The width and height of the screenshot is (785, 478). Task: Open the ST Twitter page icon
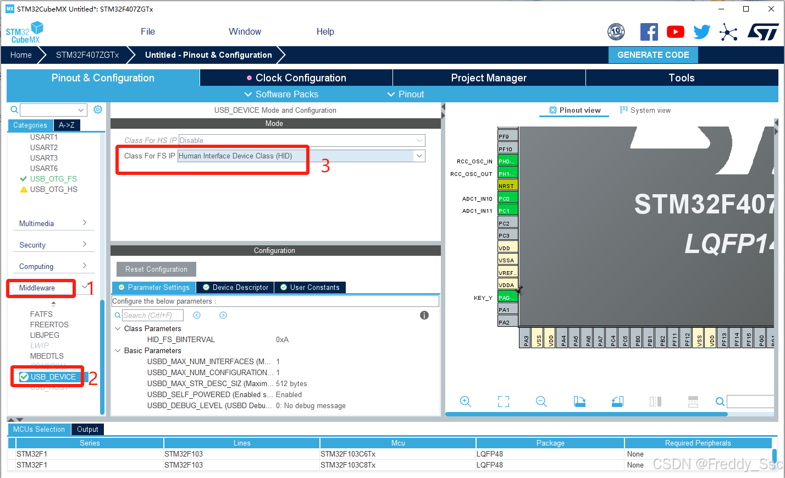[702, 32]
